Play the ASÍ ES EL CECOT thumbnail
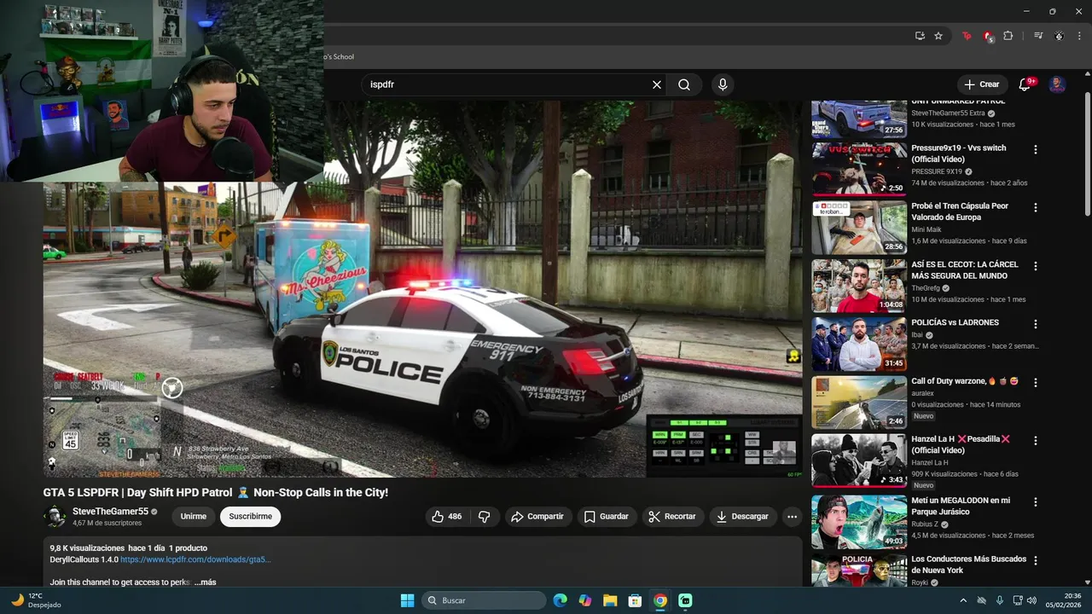This screenshot has height=614, width=1092. [x=859, y=286]
